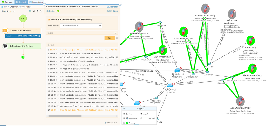Viewport: 268px width, 126px height.
Task: Click the undo arrow icon
Action: [41, 11]
